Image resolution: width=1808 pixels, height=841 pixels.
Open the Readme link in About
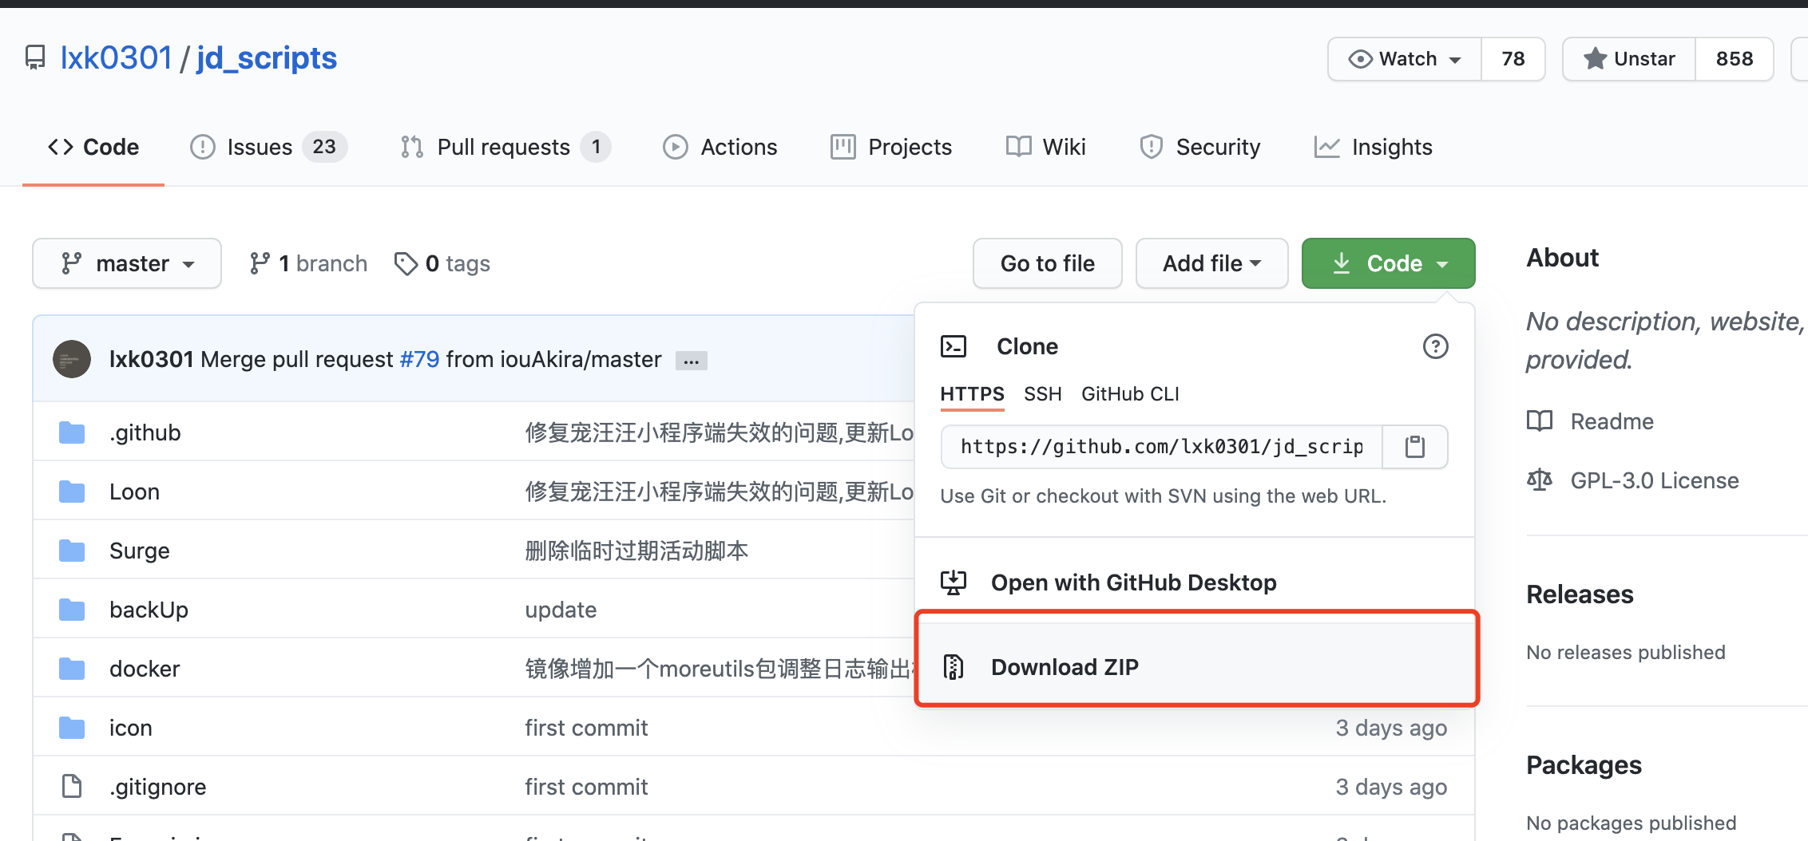point(1612,421)
